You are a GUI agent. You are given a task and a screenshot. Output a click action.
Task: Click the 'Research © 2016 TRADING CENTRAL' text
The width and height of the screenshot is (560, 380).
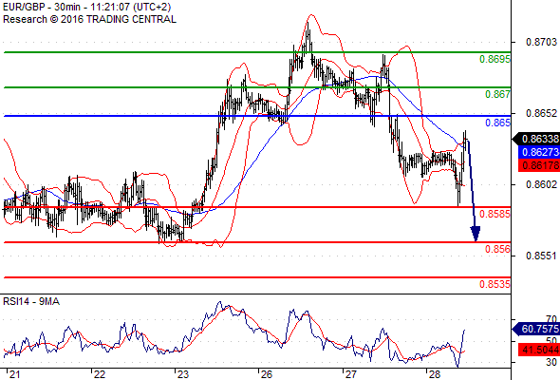pyautogui.click(x=89, y=19)
